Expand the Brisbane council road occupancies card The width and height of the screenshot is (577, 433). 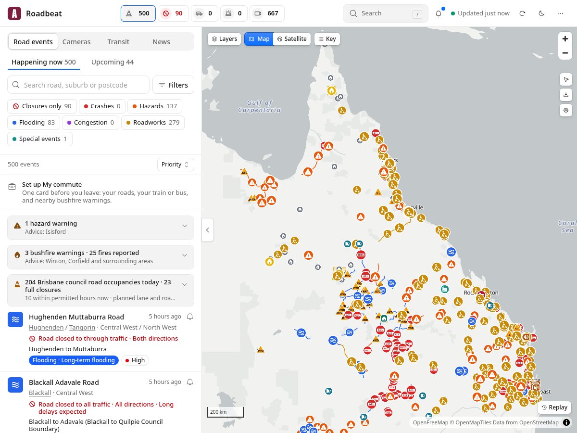[101, 290]
